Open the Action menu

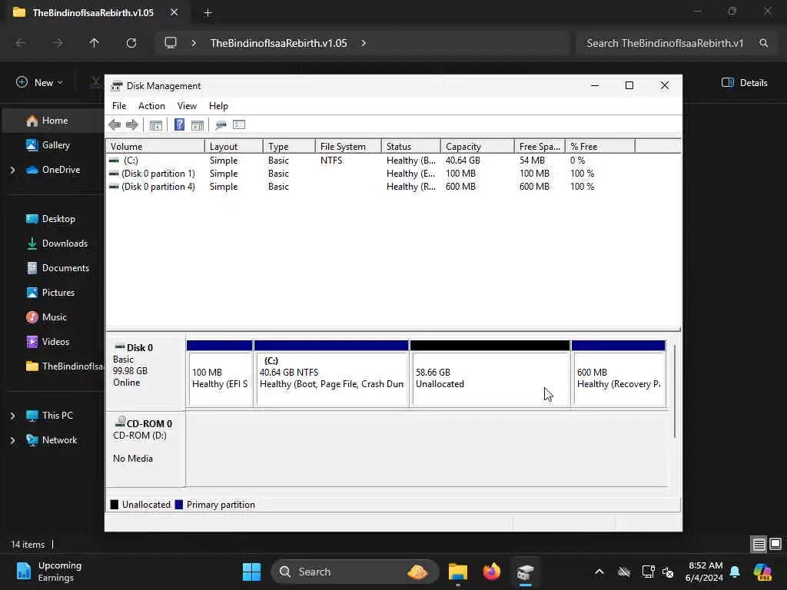click(x=151, y=106)
